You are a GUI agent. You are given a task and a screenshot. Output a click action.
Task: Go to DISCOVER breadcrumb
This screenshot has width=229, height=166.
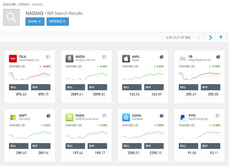click(x=9, y=5)
